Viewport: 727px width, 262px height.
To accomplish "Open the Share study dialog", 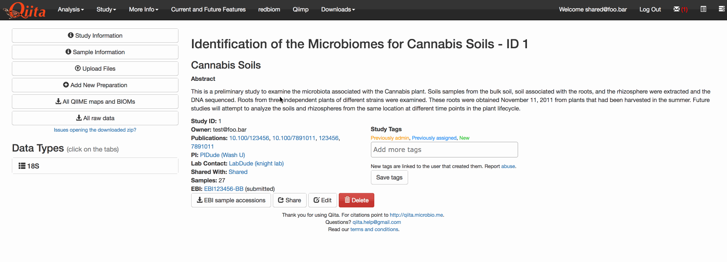I will [289, 200].
